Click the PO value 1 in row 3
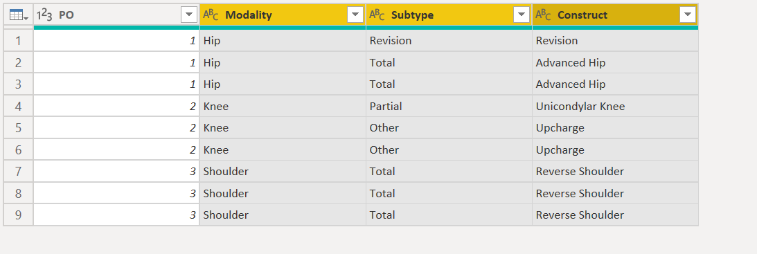This screenshot has width=757, height=254. (116, 84)
